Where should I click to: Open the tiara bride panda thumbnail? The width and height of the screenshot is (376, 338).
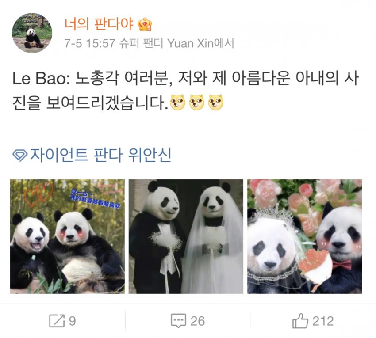tap(304, 236)
